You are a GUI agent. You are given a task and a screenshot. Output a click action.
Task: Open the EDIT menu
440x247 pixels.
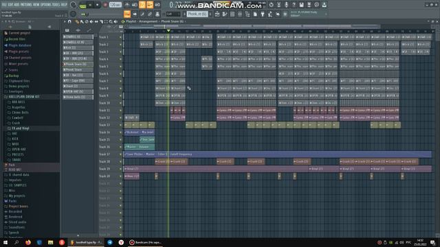[11, 5]
